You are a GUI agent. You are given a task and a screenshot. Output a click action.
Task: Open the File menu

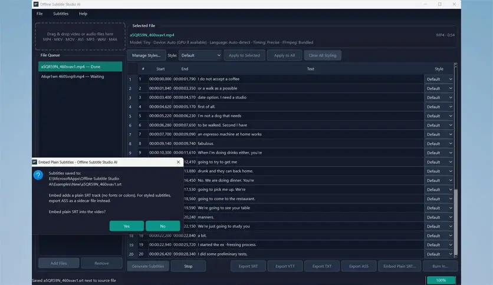(x=40, y=14)
